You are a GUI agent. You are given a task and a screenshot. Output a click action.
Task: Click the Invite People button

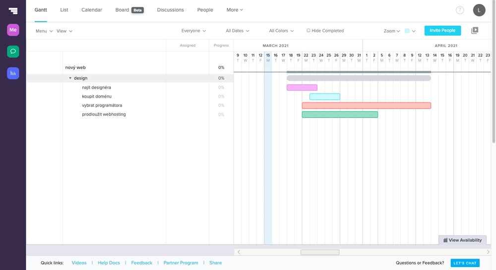(442, 31)
